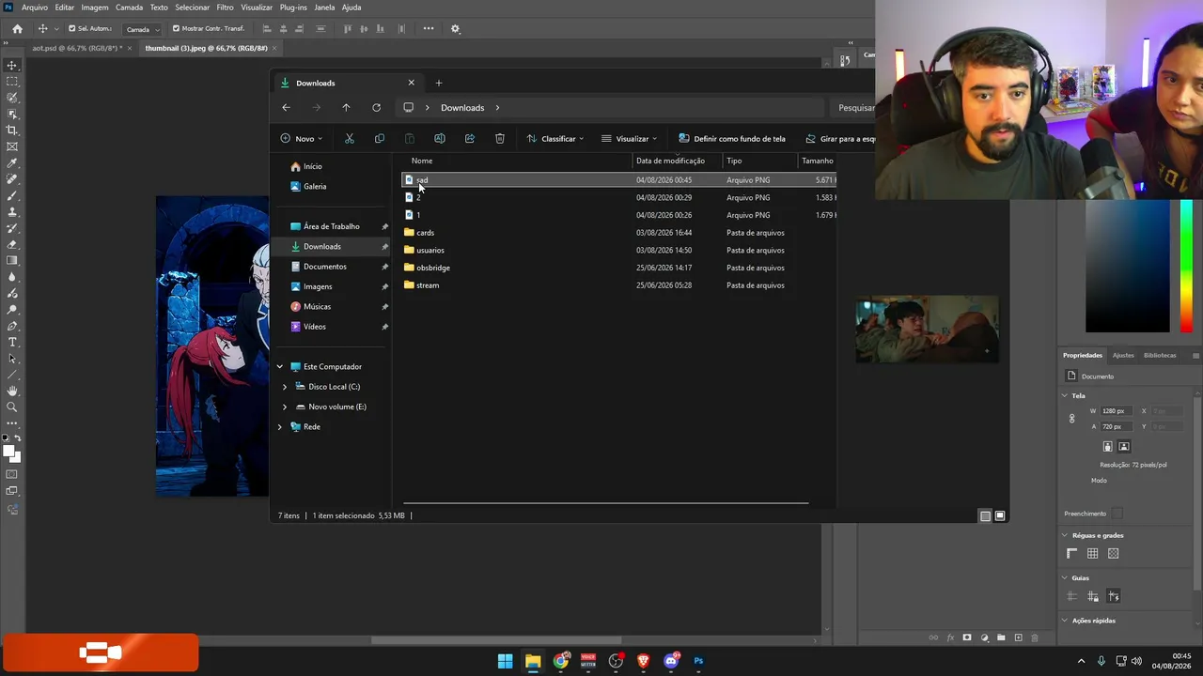Select the Eyedropper tool
This screenshot has width=1203, height=676.
(12, 163)
